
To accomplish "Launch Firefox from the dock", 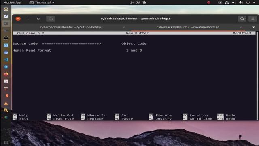I will [x=6, y=74].
